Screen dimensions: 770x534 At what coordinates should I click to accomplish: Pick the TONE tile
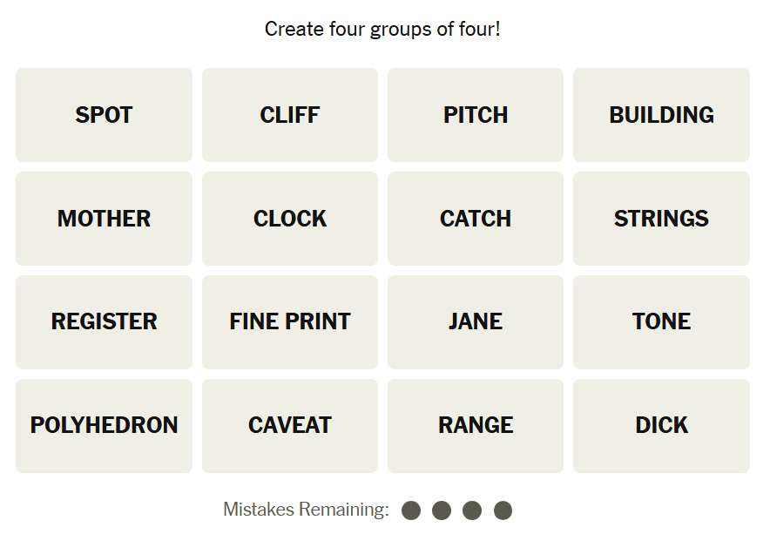tap(661, 321)
